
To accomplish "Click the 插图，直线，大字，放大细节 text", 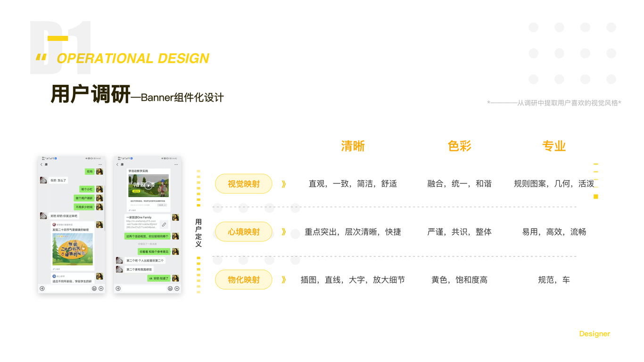I will click(x=353, y=280).
